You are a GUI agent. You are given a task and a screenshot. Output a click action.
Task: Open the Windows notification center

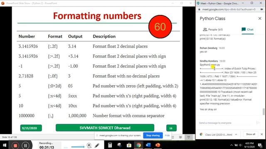260,145
